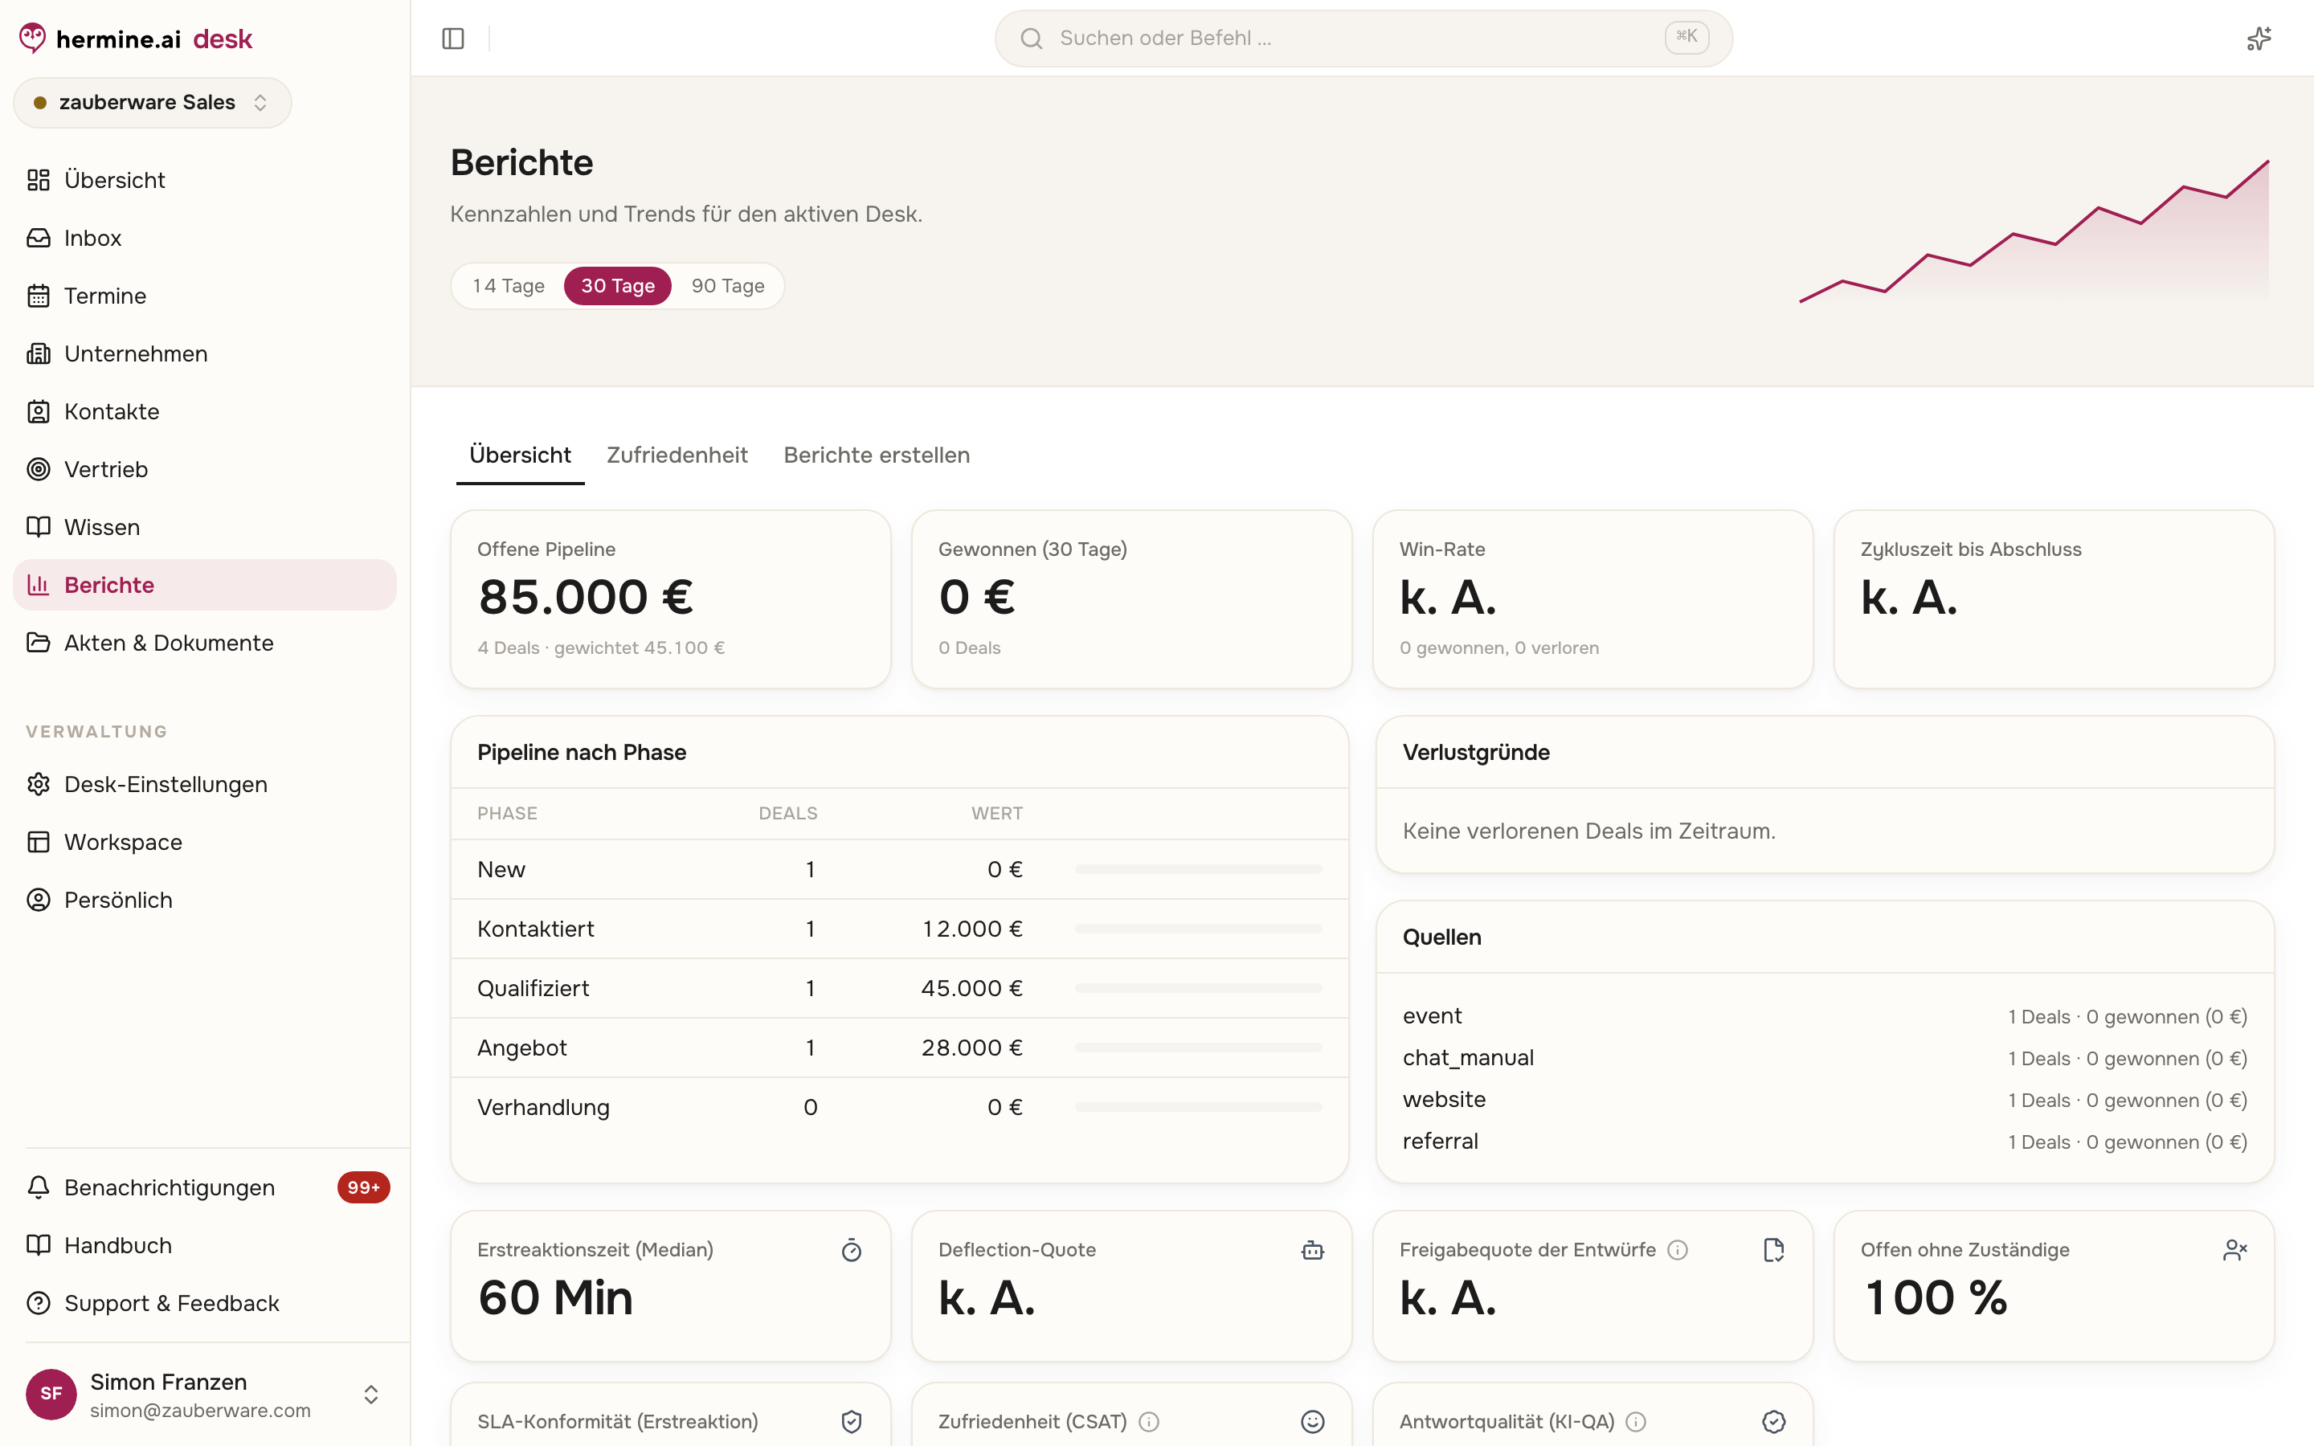Click the check badge icon on Antwortqualität card
Image resolution: width=2314 pixels, height=1446 pixels.
pyautogui.click(x=1774, y=1422)
